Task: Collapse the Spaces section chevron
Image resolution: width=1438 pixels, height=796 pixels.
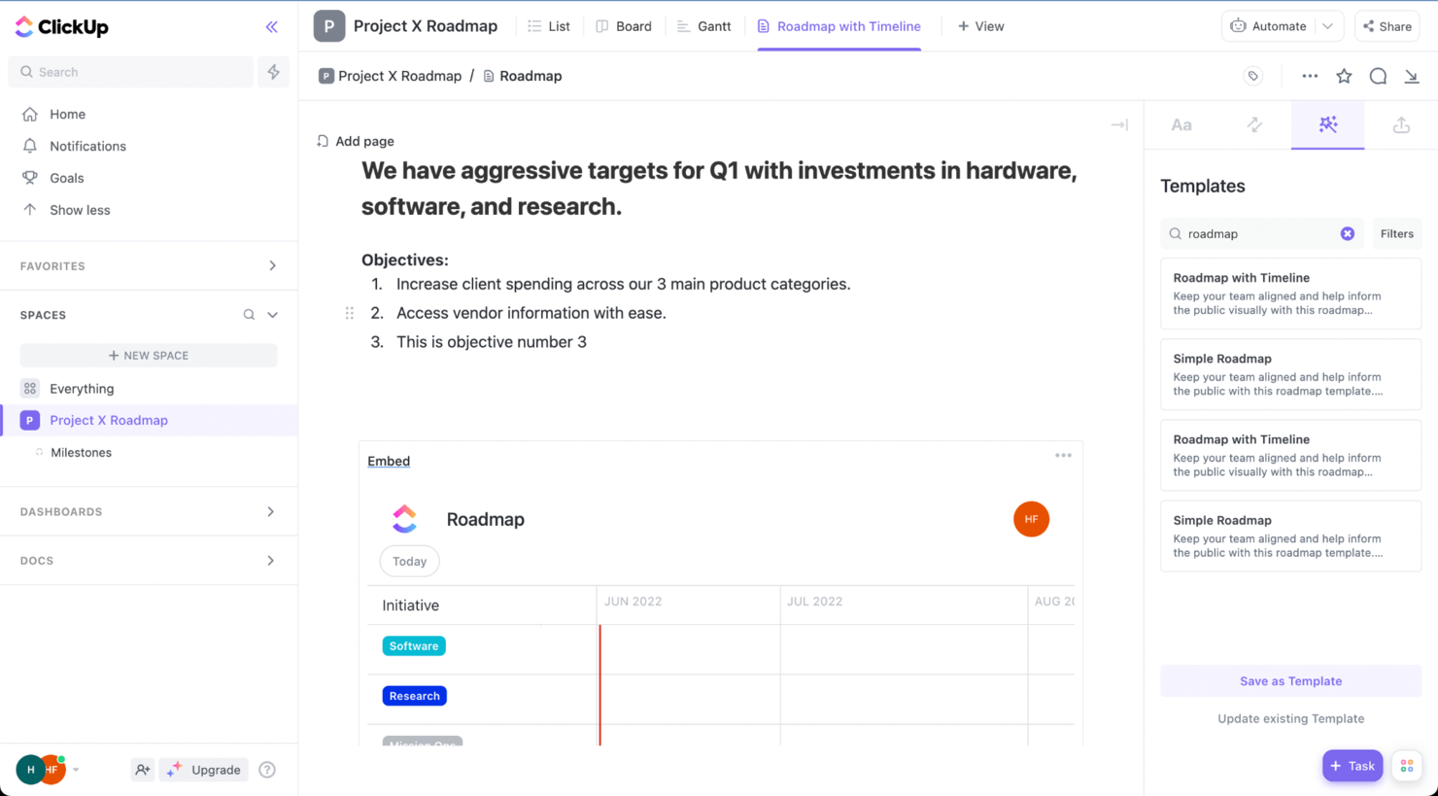Action: [x=272, y=315]
